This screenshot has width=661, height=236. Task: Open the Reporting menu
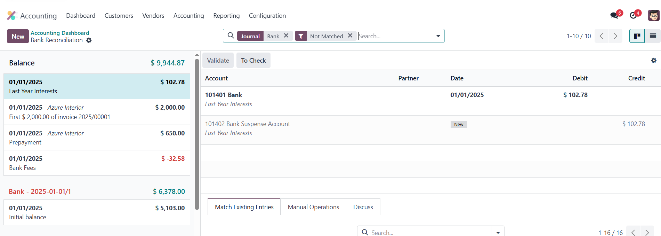(226, 16)
